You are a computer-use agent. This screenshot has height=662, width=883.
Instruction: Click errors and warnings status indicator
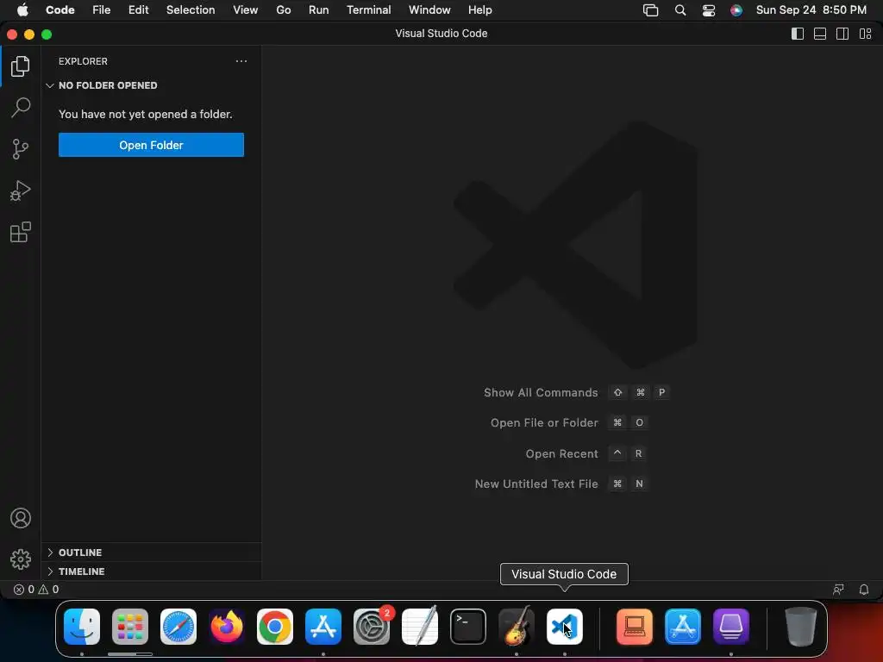click(36, 590)
